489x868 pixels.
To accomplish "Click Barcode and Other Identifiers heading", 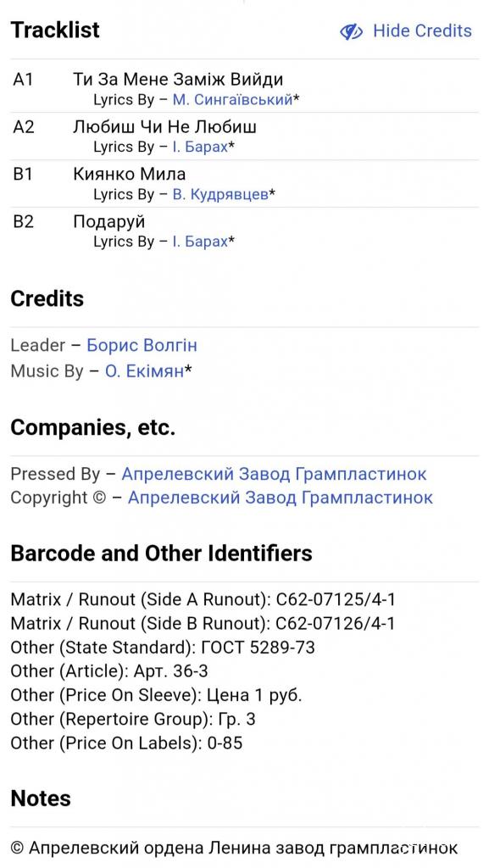I will [x=162, y=554].
